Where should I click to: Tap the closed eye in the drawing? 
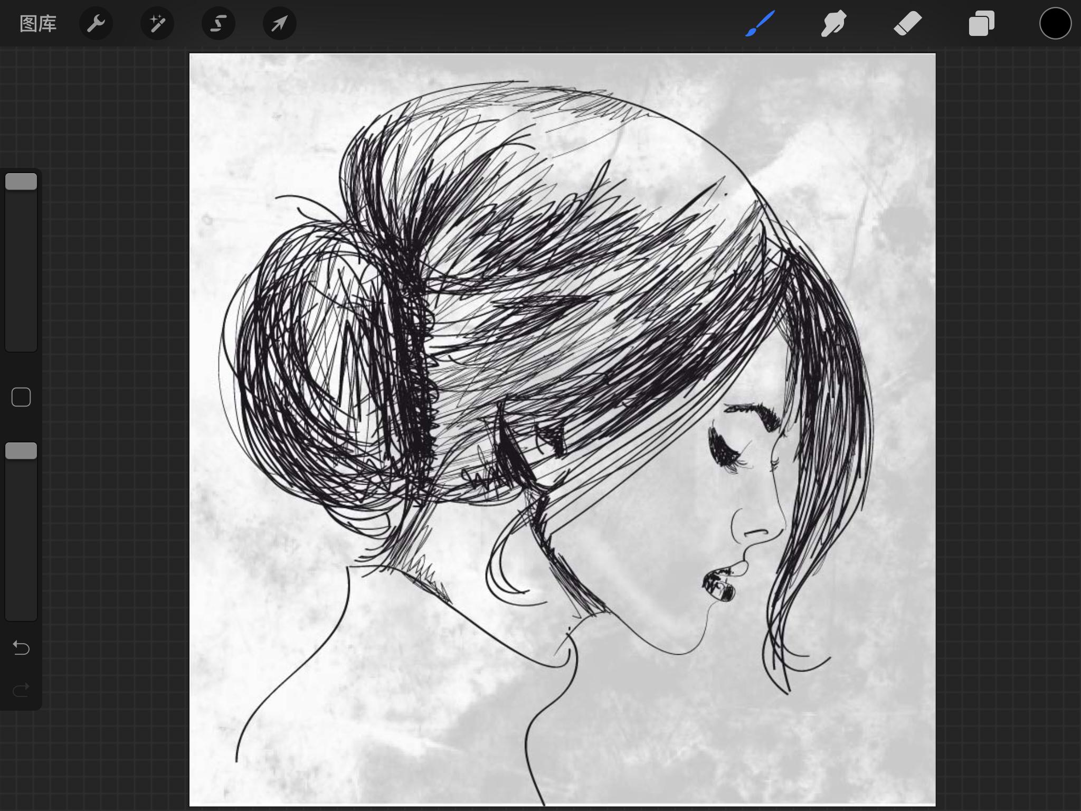pos(726,449)
